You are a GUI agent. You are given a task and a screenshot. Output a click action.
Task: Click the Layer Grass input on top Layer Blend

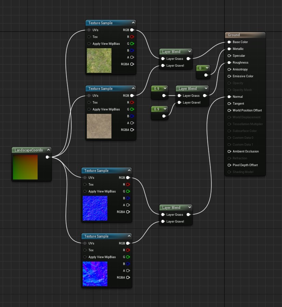(x=163, y=59)
